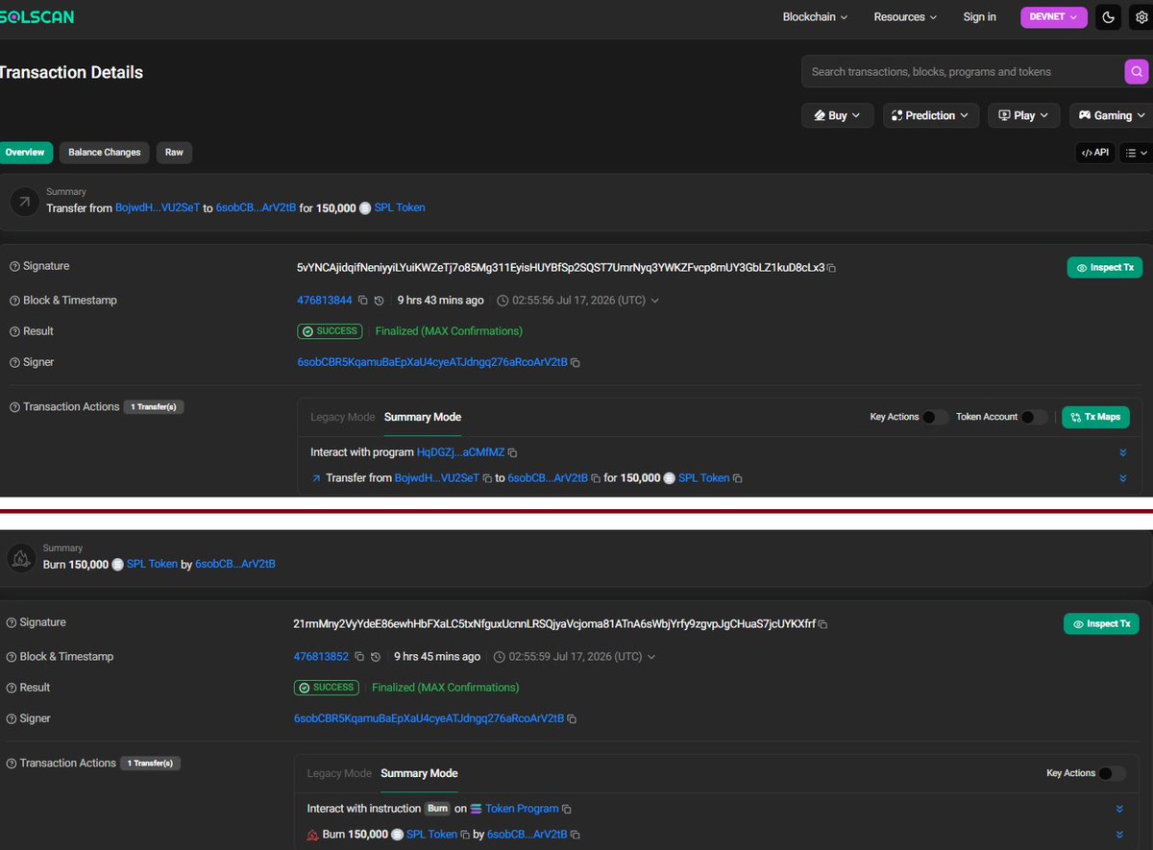Open BojwdH...VU2SeT link in first Summary
The height and width of the screenshot is (850, 1153).
(158, 208)
